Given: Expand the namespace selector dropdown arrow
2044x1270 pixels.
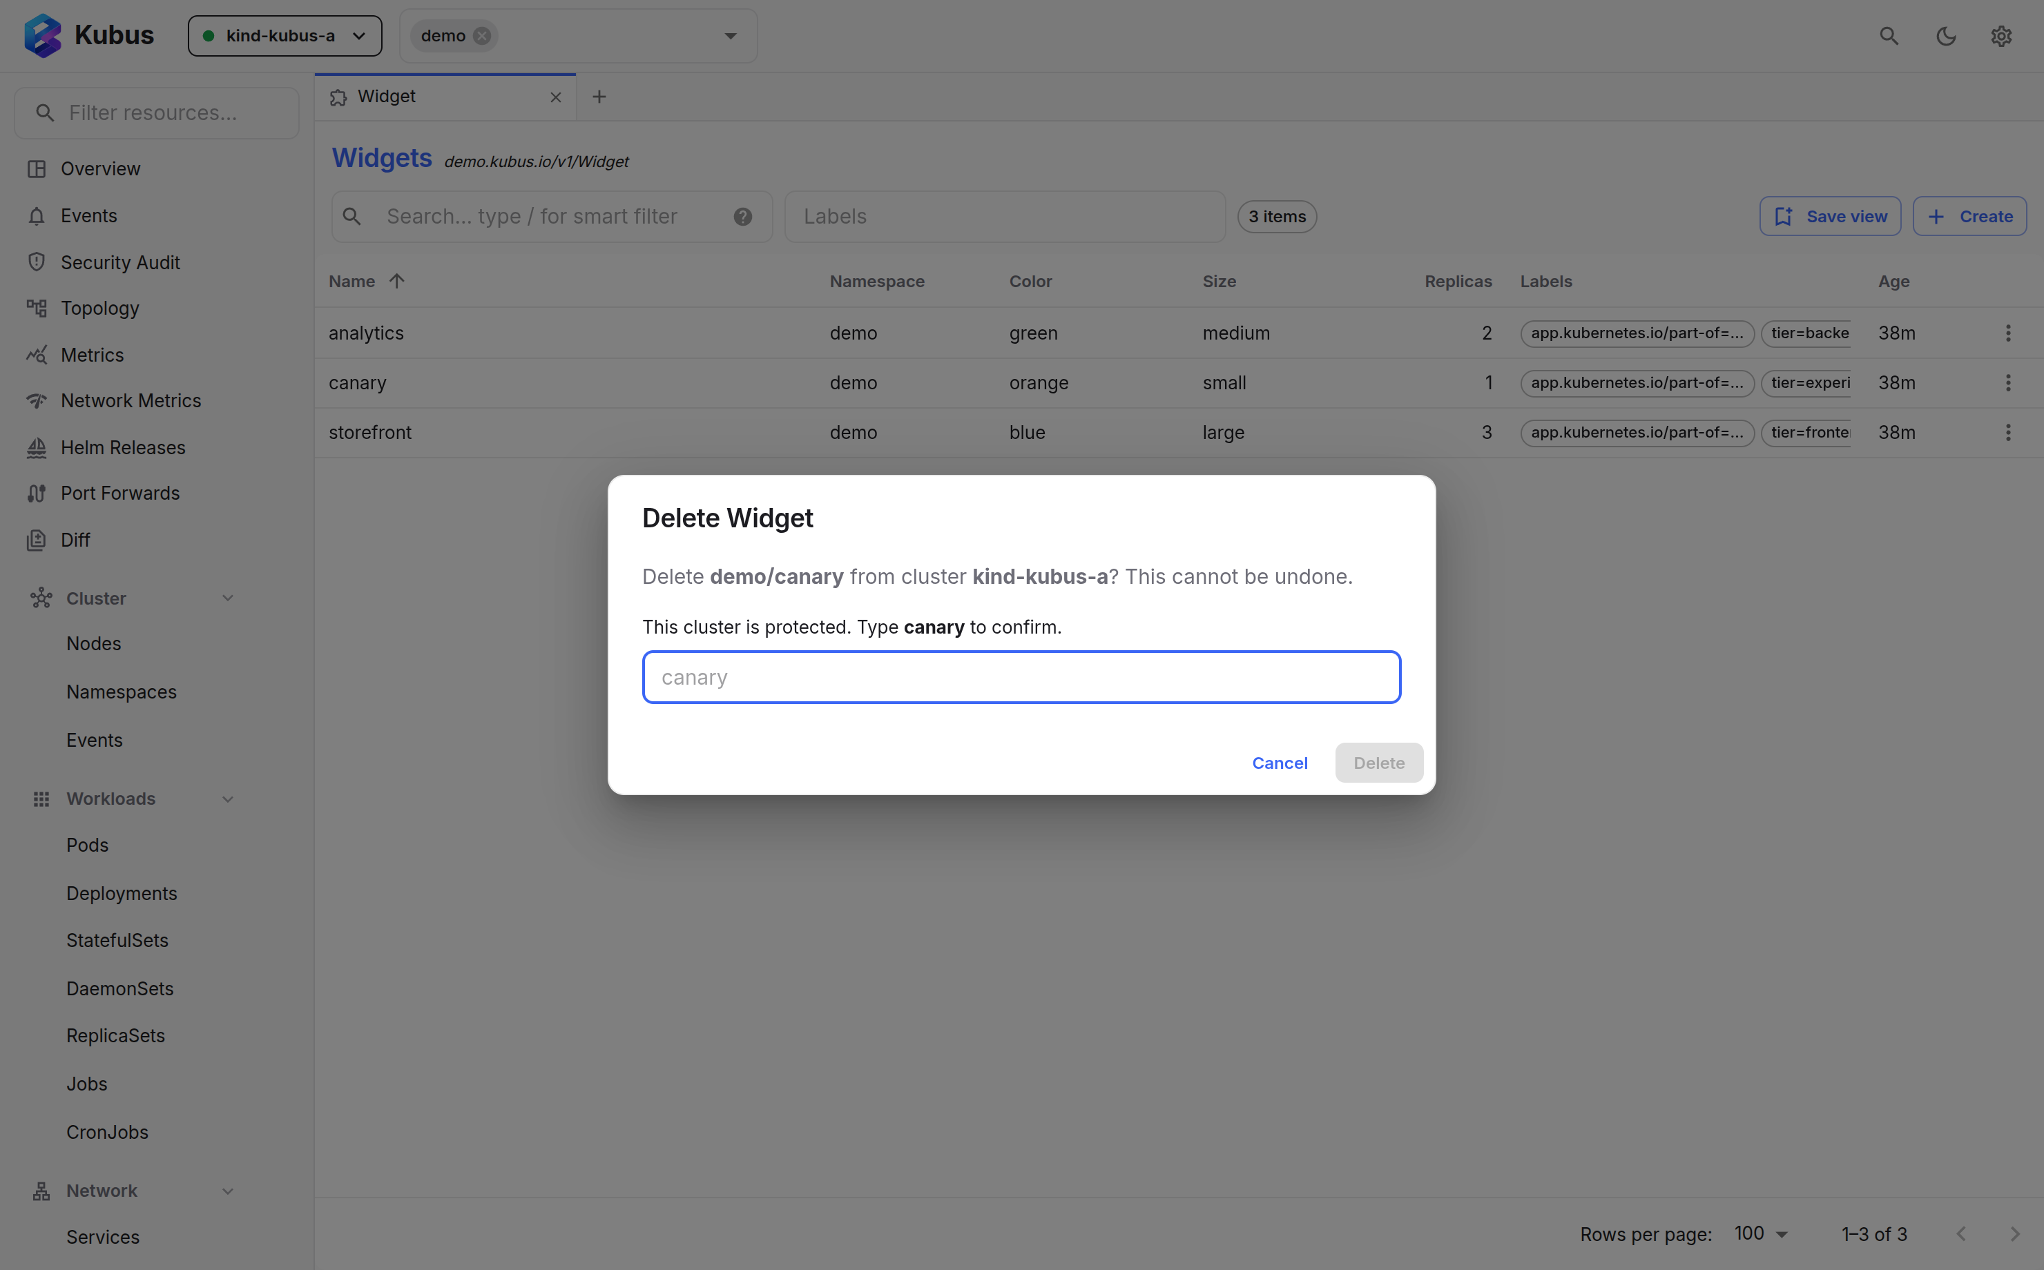Looking at the screenshot, I should coord(730,36).
